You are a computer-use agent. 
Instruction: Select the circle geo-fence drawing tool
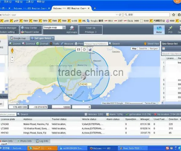[x=84, y=50]
